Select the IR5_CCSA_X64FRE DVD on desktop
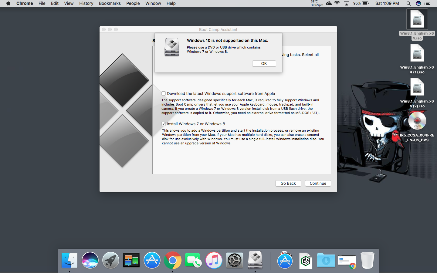This screenshot has width=437, height=273. (417, 127)
